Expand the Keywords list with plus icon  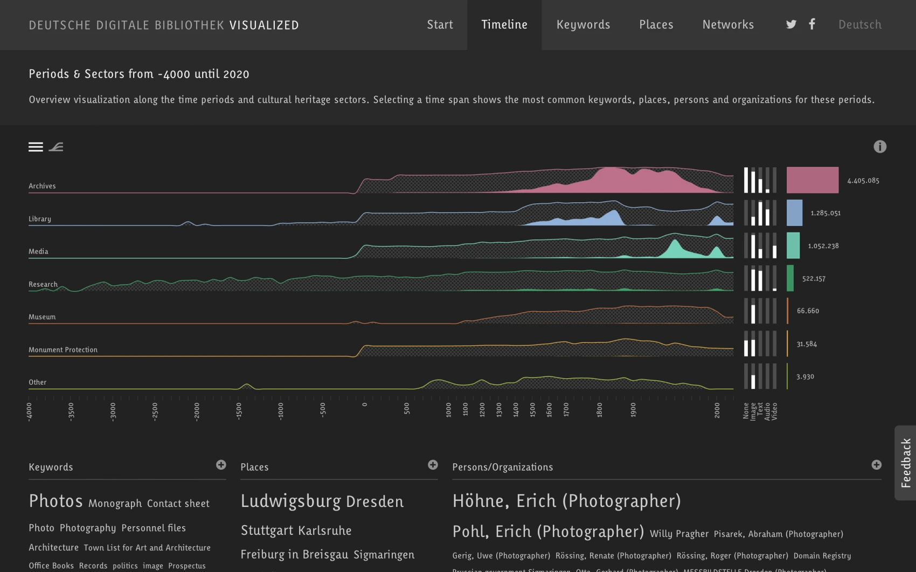click(221, 465)
